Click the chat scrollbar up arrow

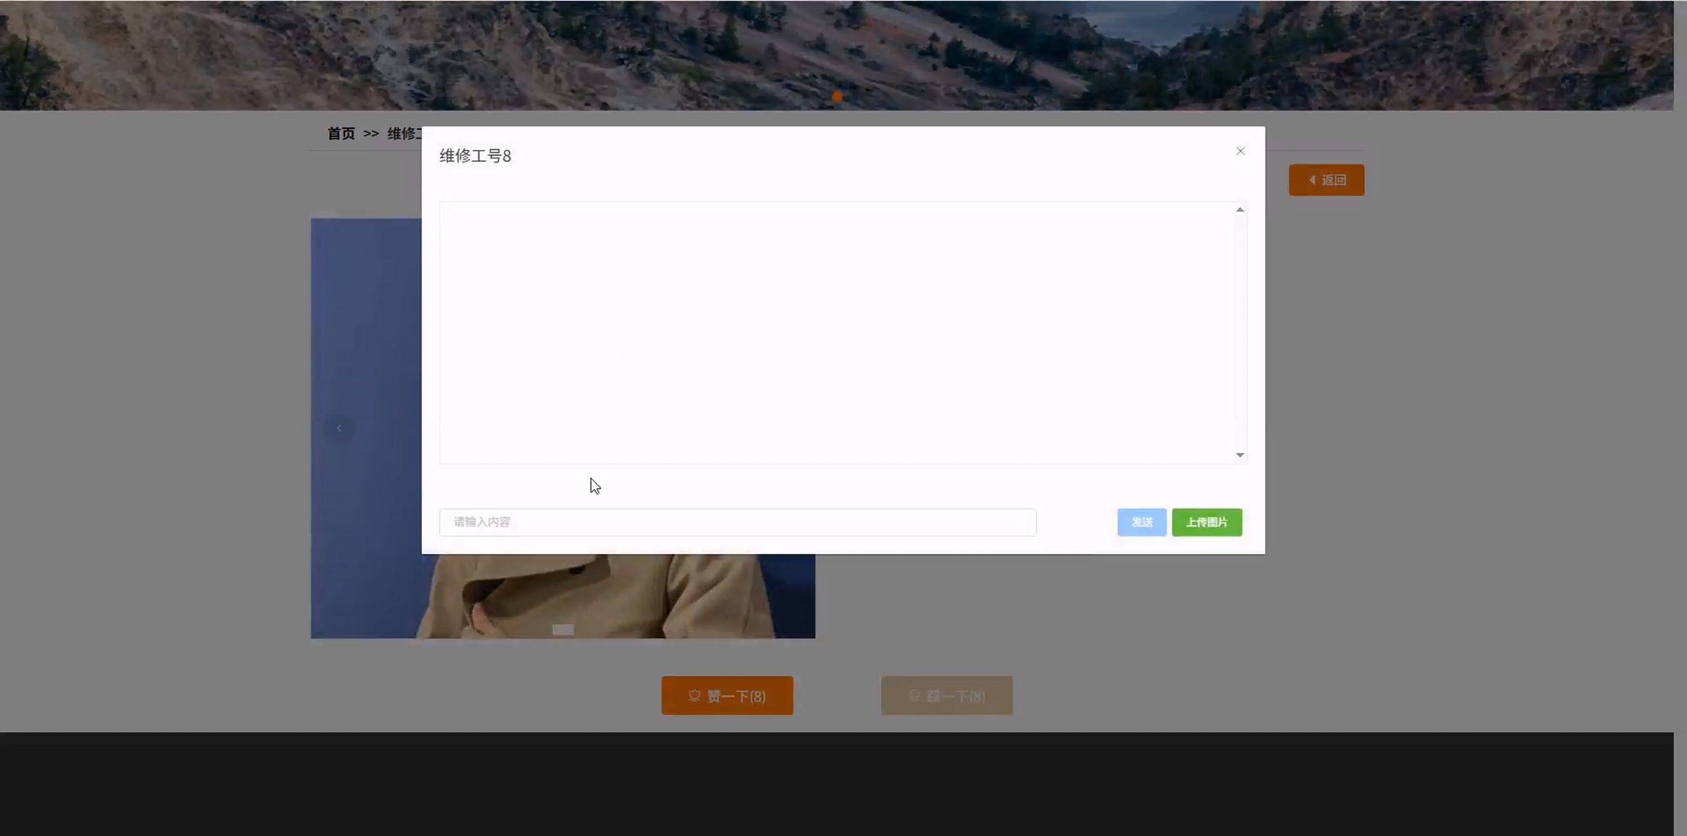tap(1240, 209)
